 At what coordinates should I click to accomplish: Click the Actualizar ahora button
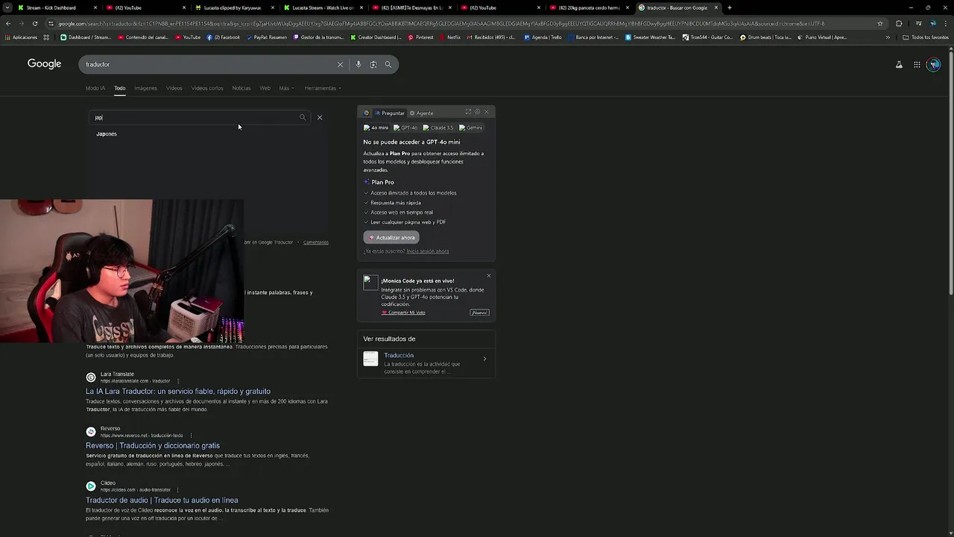[391, 237]
